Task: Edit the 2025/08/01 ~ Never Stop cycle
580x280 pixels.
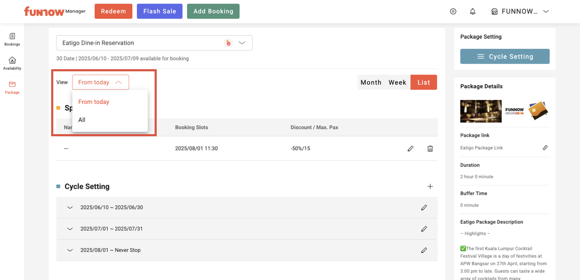Action: point(424,250)
